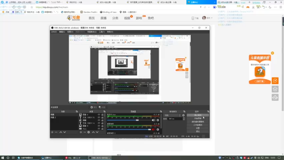This screenshot has width=284, height=160.
Task: Click browser address bar mp.douyu.com/live/main
Action: point(52,7)
